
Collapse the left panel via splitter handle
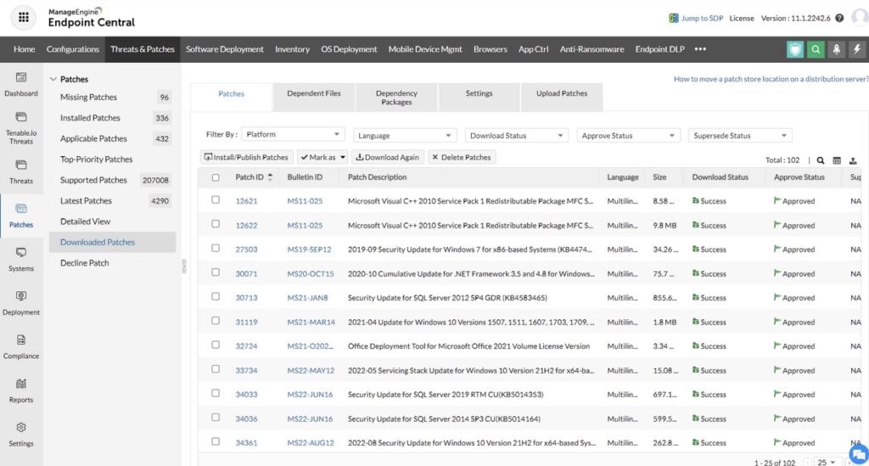click(x=184, y=266)
